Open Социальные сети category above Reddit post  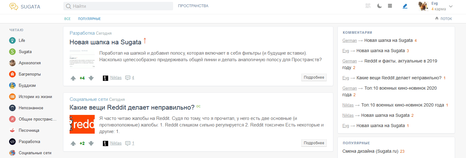pos(89,99)
